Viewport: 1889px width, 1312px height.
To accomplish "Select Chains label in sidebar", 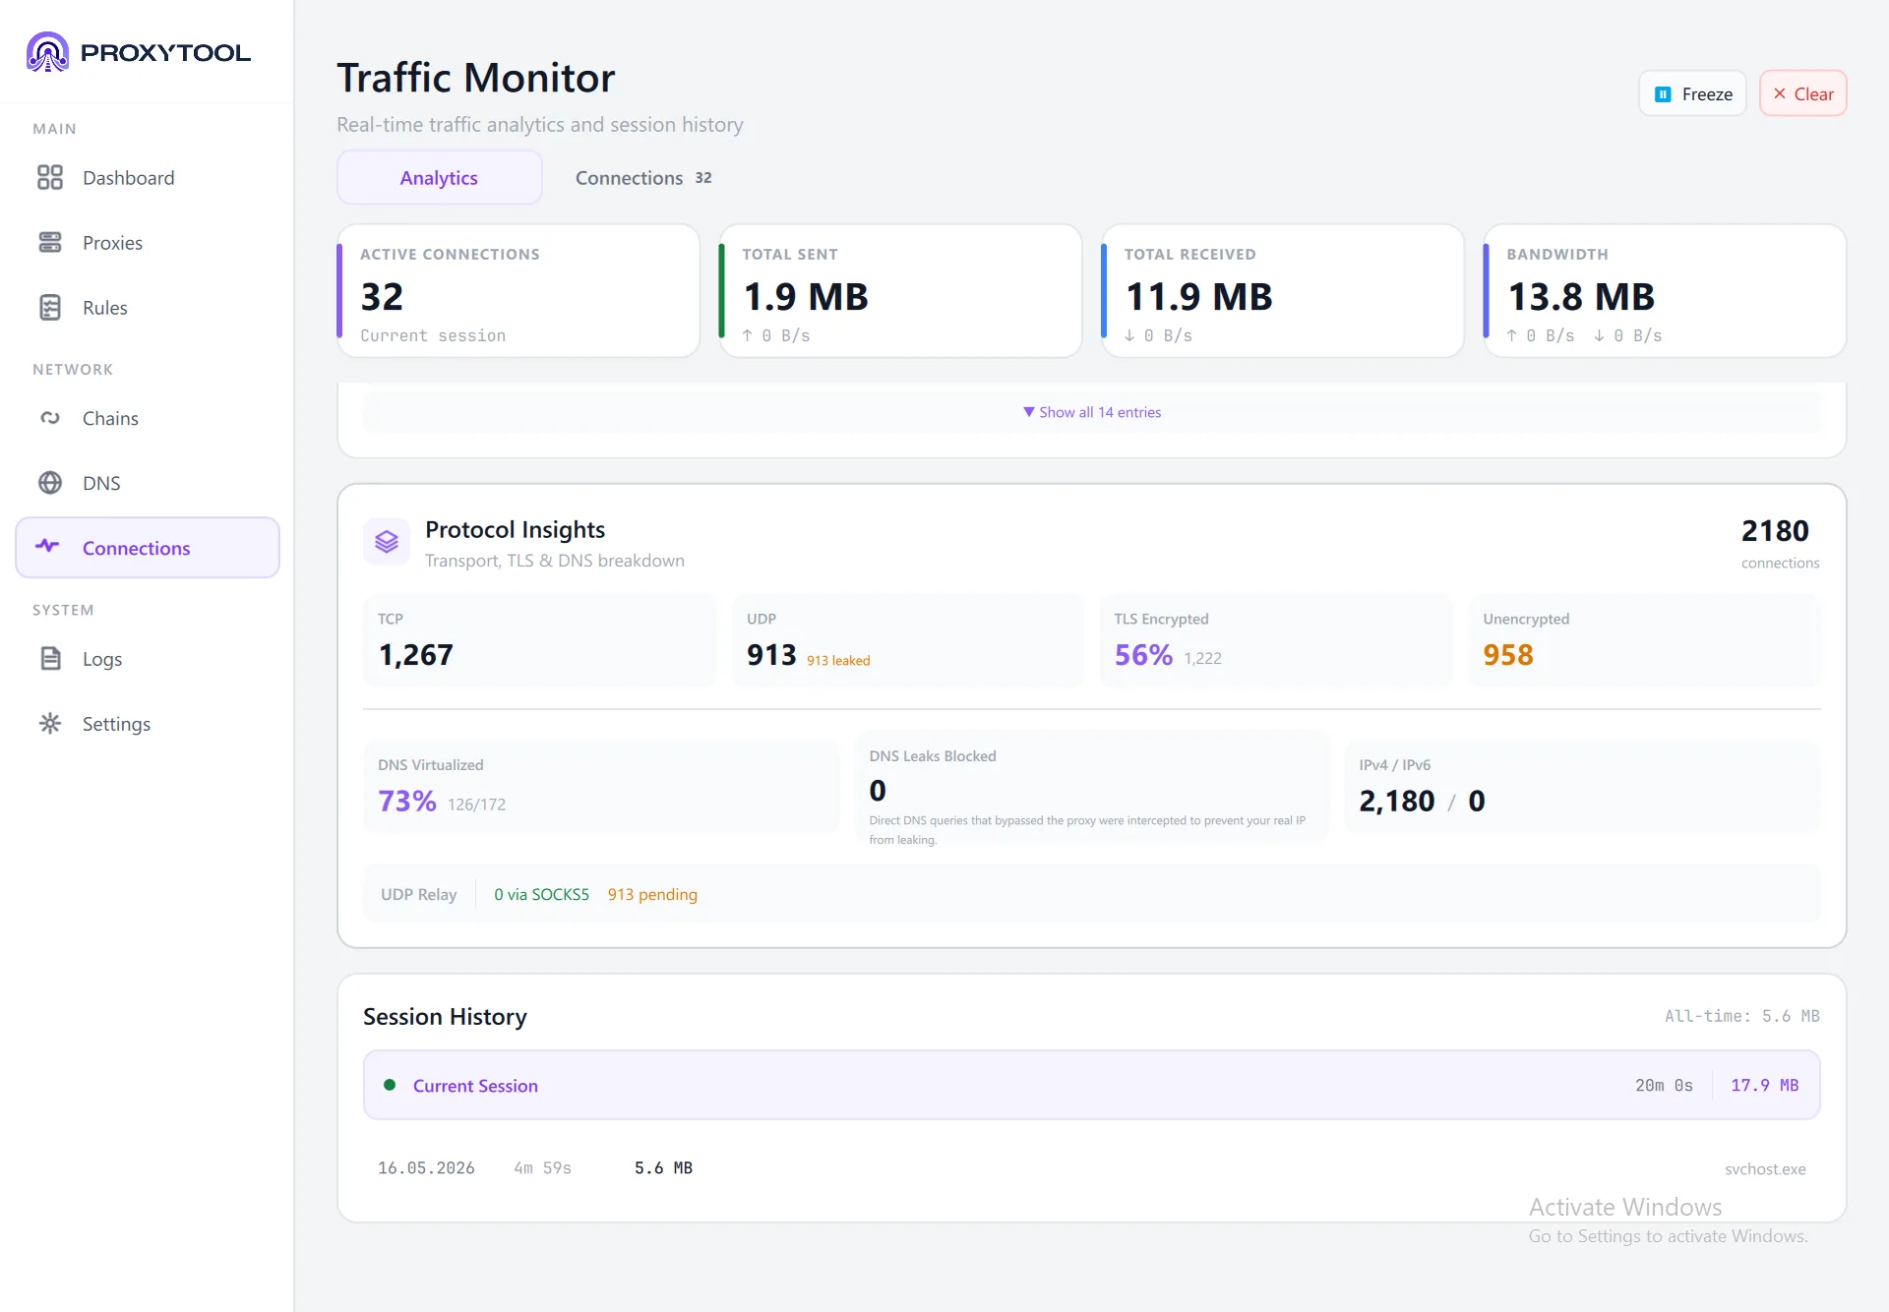I will [x=110, y=418].
